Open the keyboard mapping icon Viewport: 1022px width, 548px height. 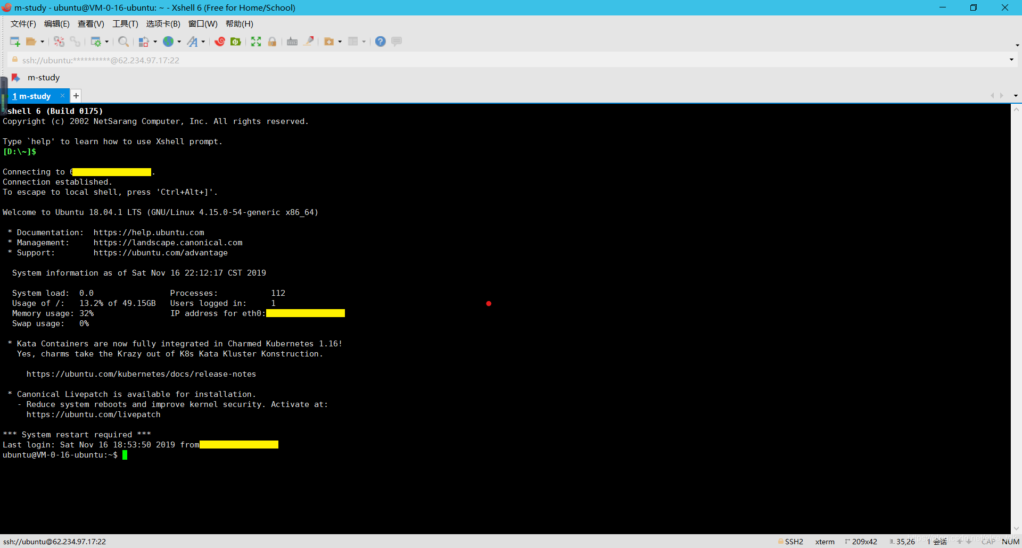tap(292, 41)
